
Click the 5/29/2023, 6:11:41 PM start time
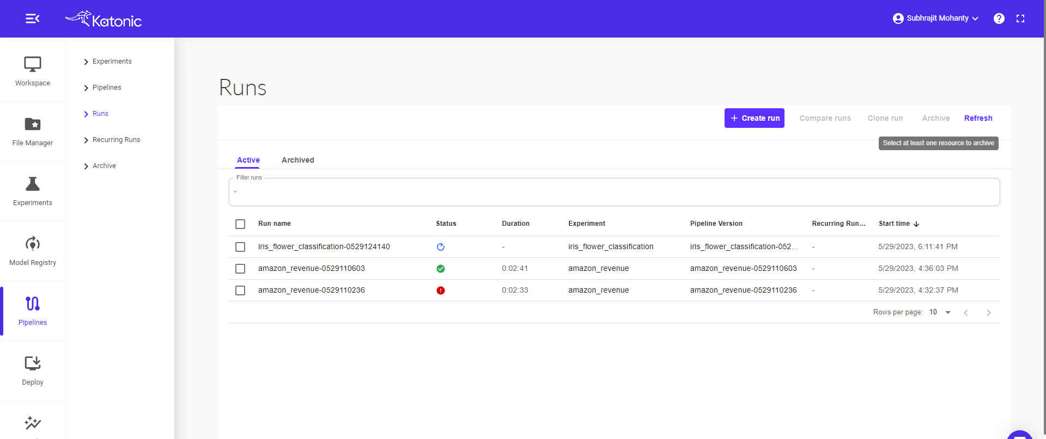[x=918, y=246]
